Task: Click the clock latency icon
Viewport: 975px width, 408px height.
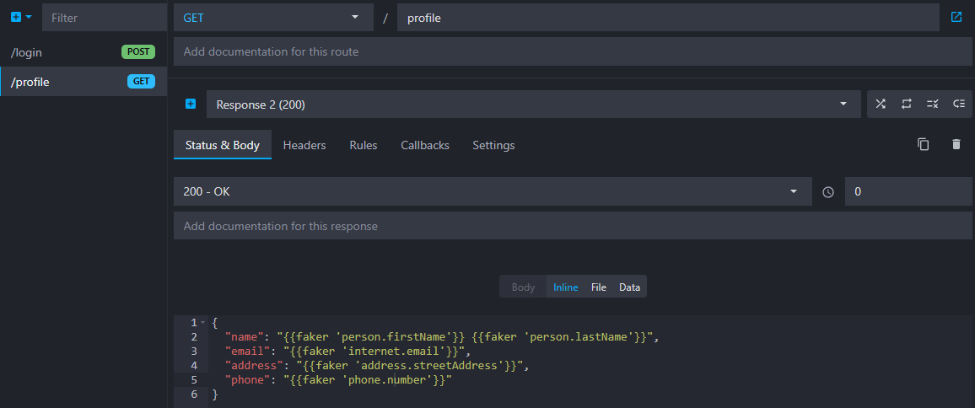Action: [828, 192]
